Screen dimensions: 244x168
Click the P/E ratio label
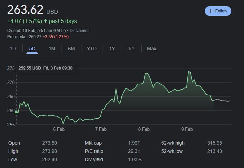coord(94,151)
